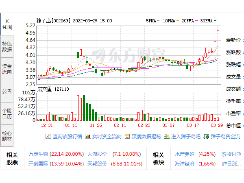
Task: Open the 水产养殖 sector link
Action: [184, 155]
